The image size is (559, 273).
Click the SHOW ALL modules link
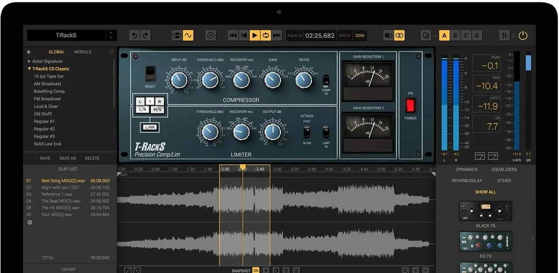[x=486, y=192]
